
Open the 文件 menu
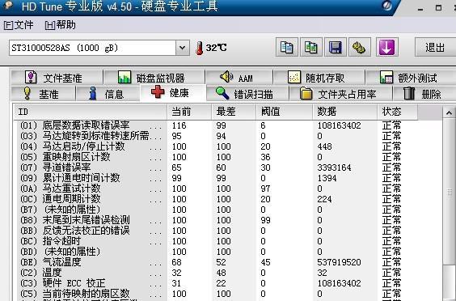(x=19, y=25)
